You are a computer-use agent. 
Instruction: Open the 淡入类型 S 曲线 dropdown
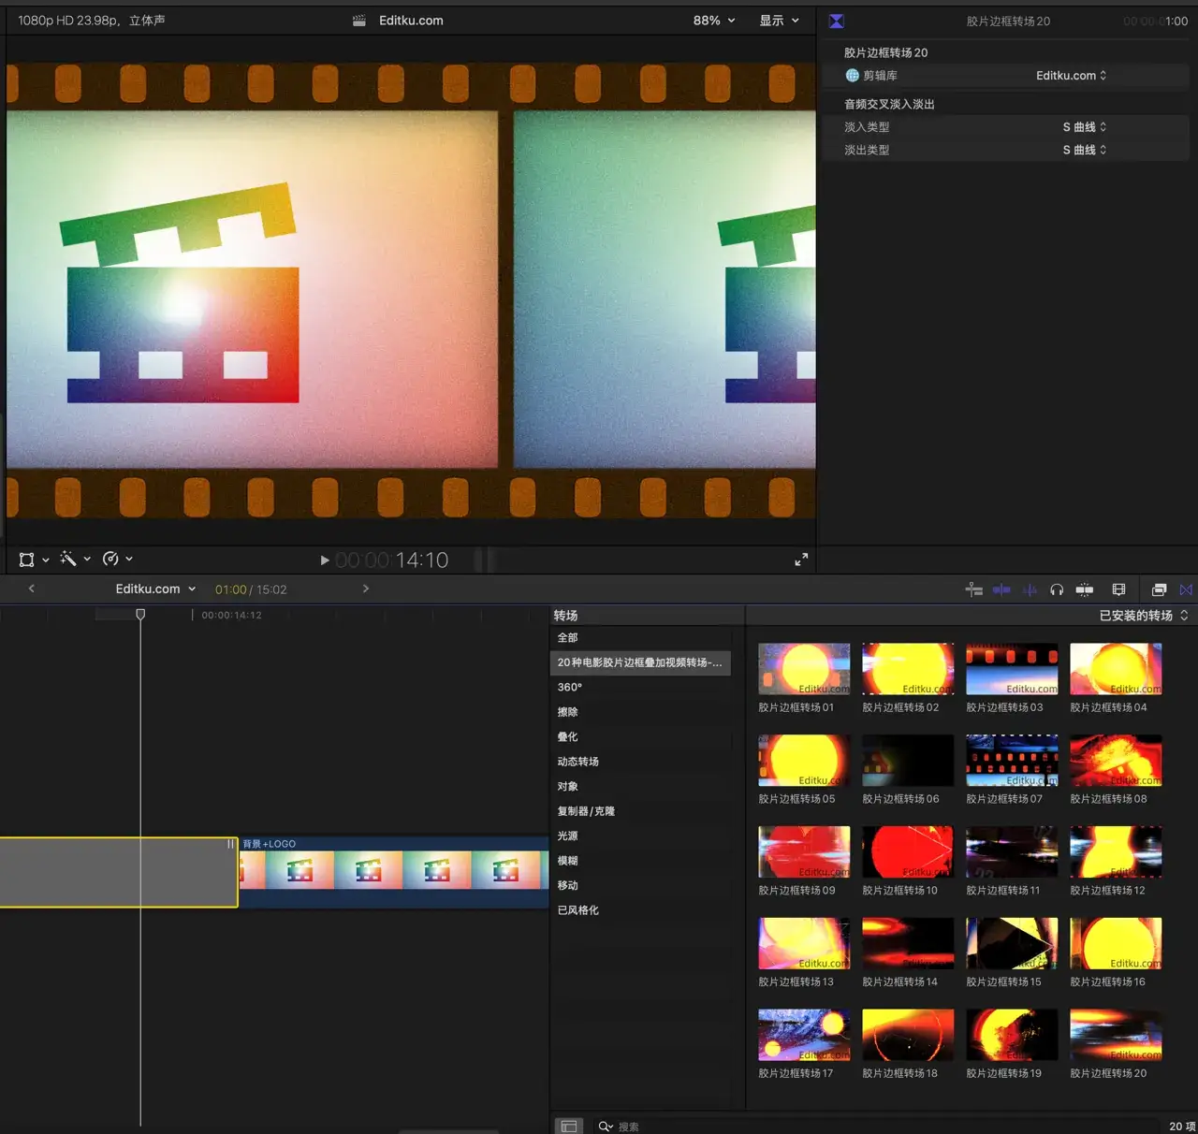pos(1084,127)
